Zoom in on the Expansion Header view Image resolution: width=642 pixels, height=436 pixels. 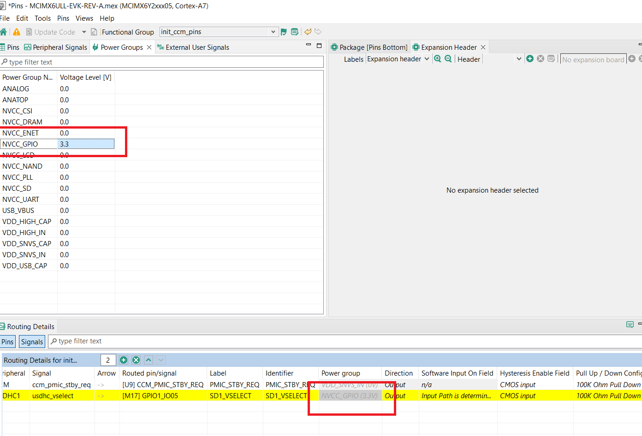point(437,59)
